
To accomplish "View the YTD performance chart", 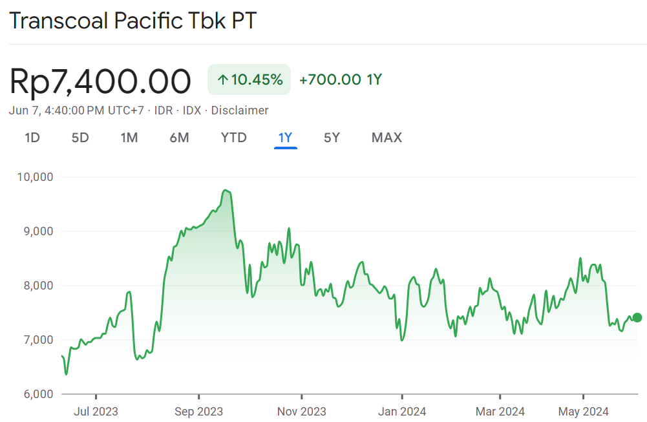I will click(233, 138).
